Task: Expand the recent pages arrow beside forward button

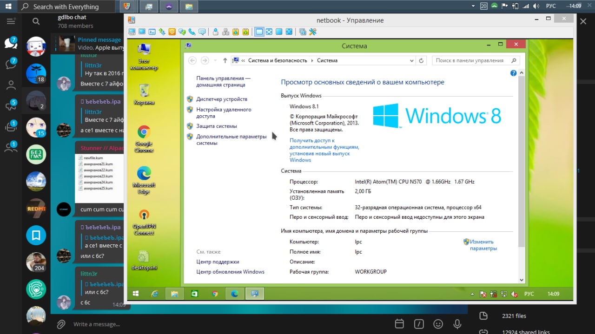Action: click(215, 60)
